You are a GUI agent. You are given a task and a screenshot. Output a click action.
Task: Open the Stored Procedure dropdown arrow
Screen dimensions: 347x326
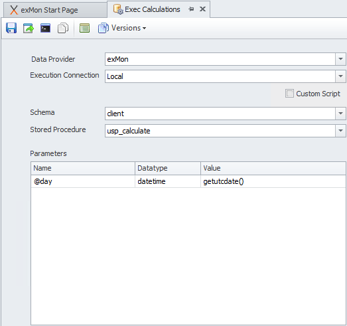340,131
